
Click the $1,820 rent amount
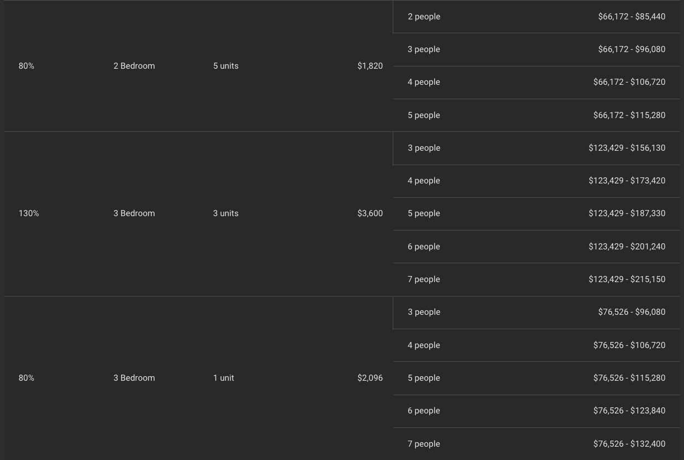point(370,66)
